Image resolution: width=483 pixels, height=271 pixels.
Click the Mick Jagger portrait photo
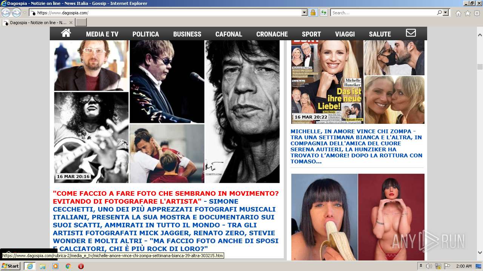pos(242,111)
